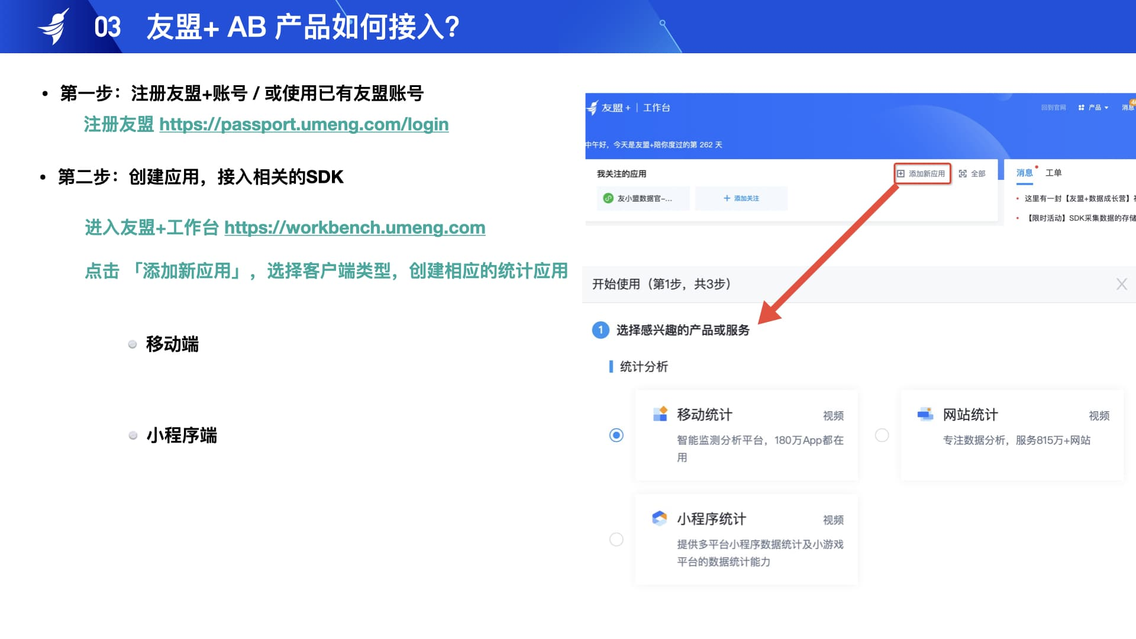Image resolution: width=1136 pixels, height=639 pixels.
Task: Click 视频 link on 网站统计 card
Action: [x=1099, y=416]
